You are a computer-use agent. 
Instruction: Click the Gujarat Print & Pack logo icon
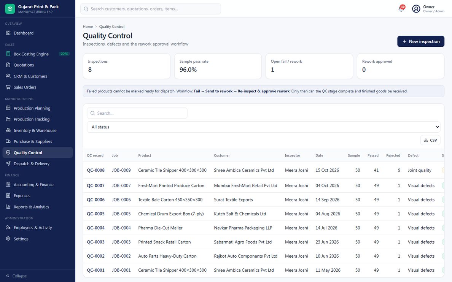pyautogui.click(x=10, y=9)
